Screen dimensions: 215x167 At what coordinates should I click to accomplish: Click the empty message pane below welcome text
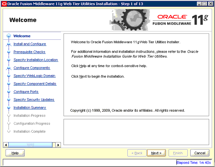click(136, 132)
